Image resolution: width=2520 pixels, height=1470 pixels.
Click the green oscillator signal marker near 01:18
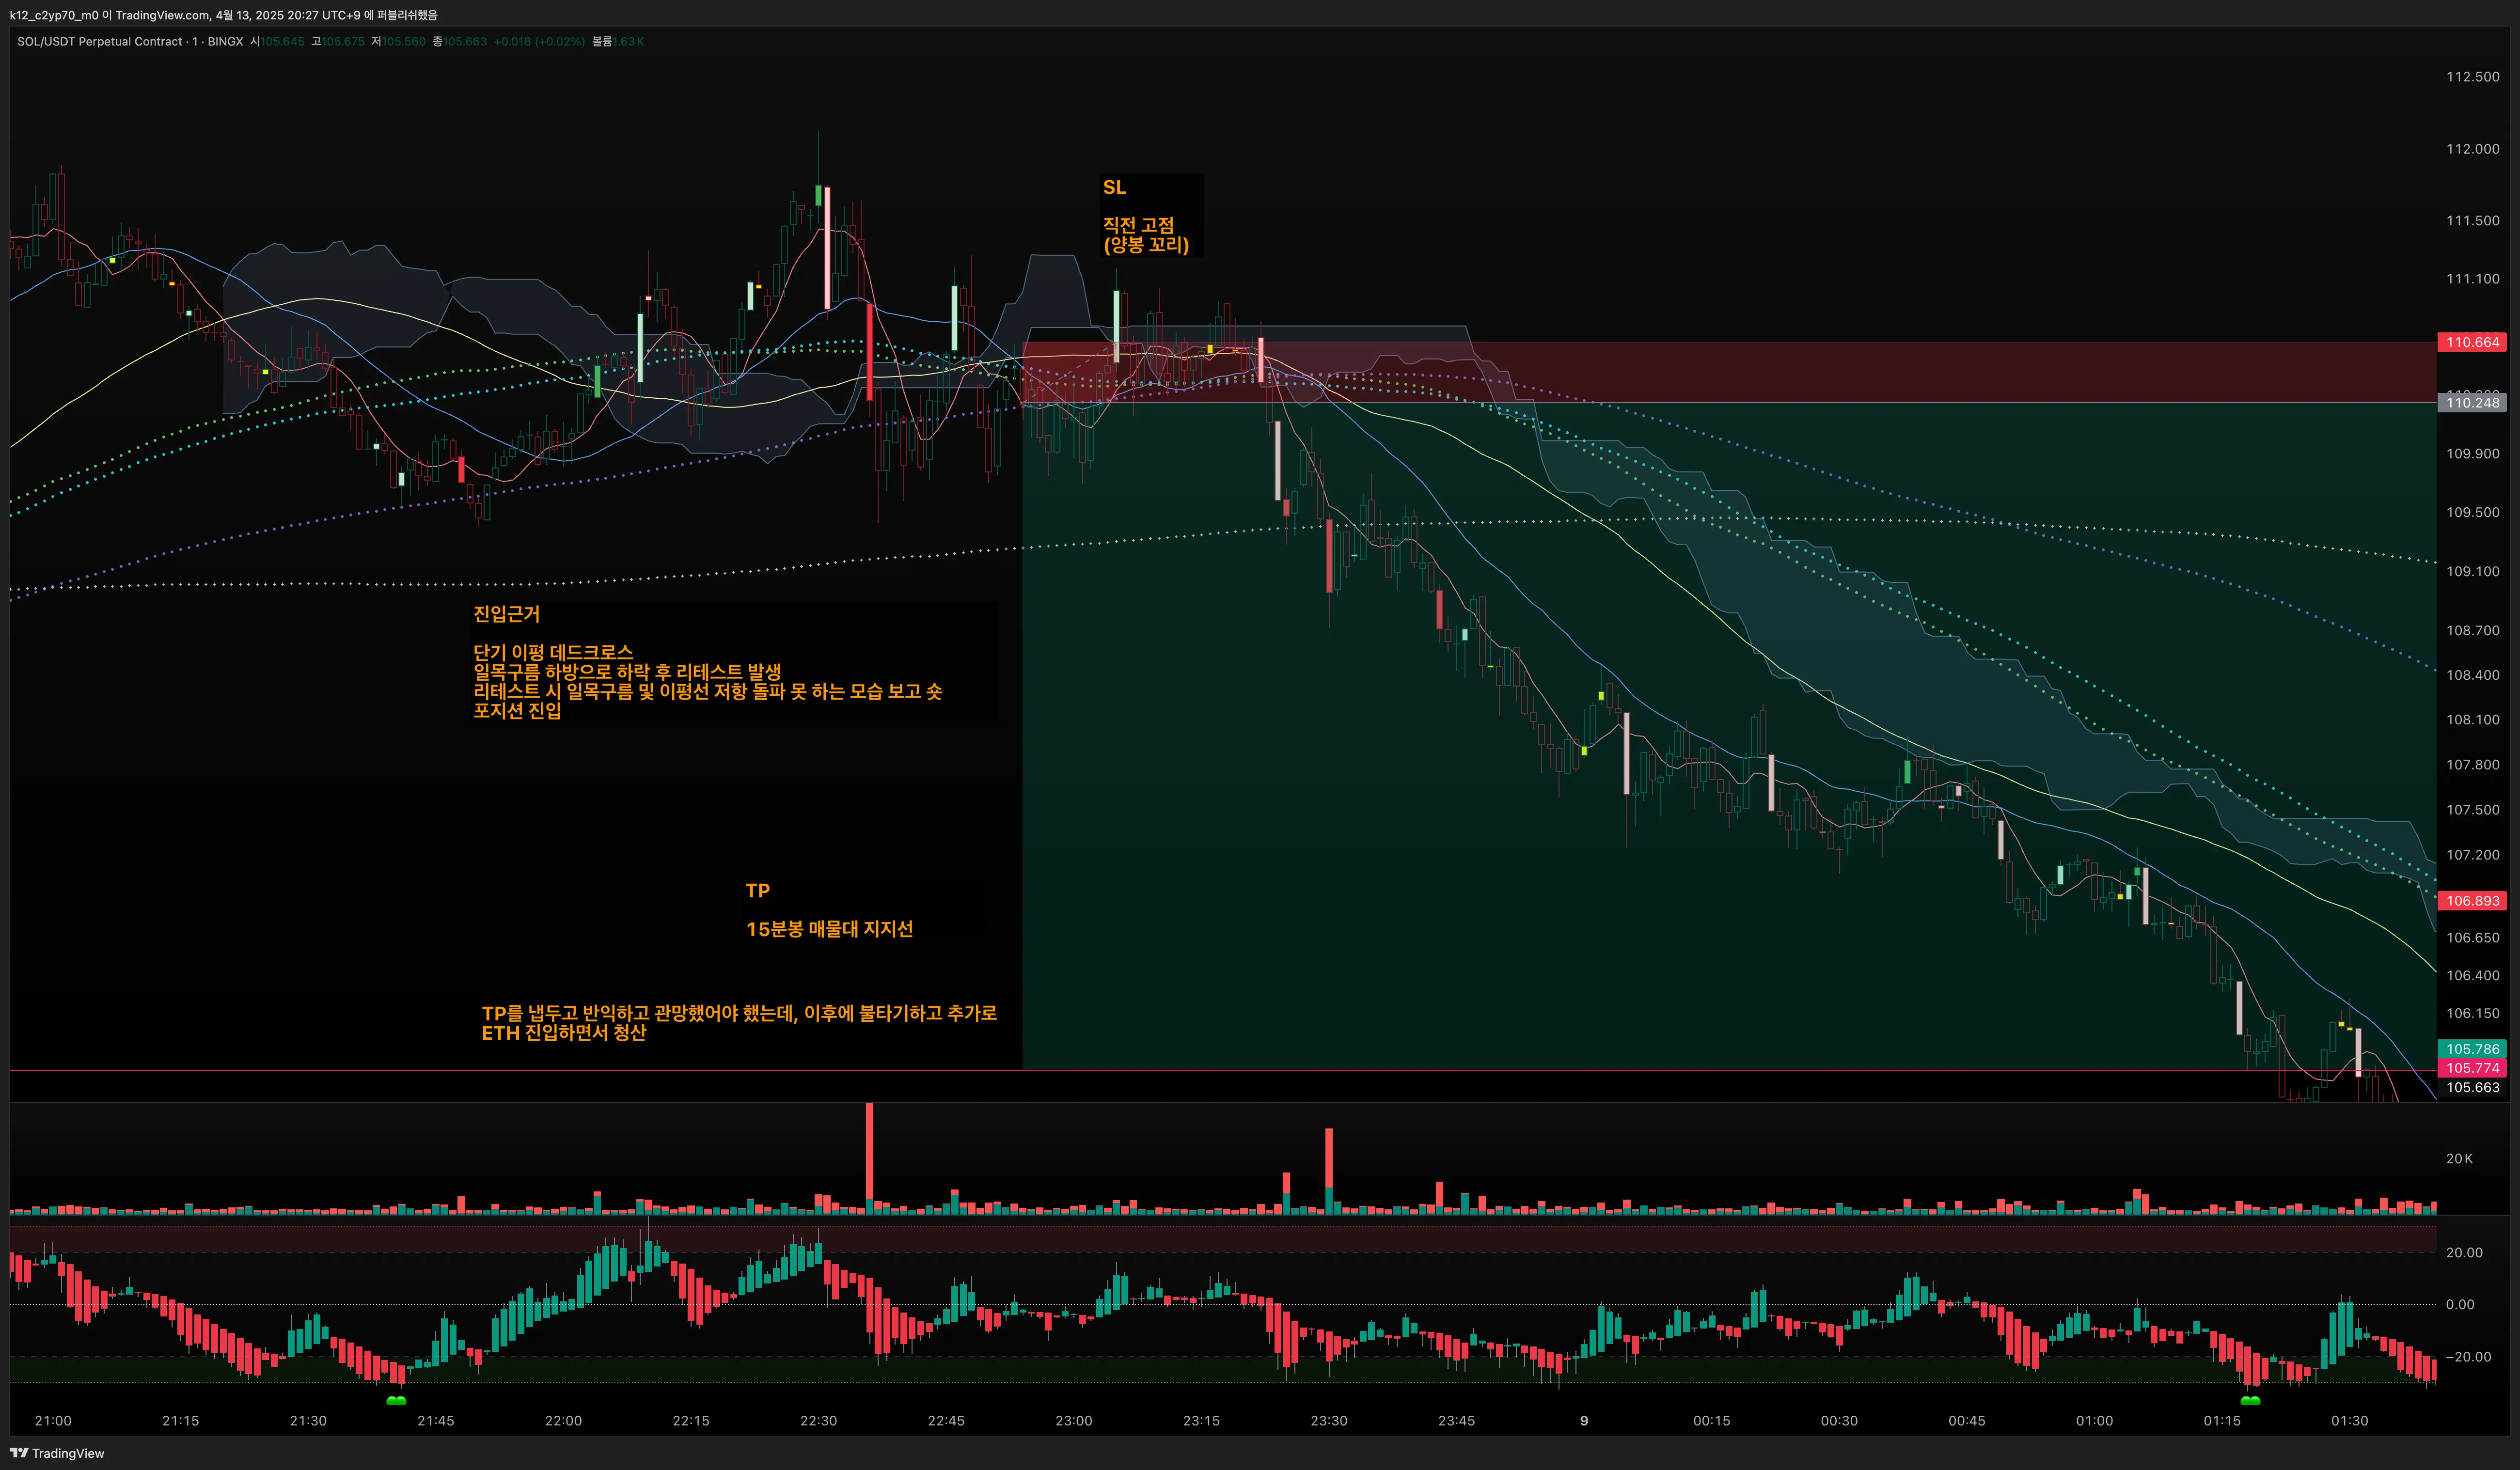click(2250, 1400)
